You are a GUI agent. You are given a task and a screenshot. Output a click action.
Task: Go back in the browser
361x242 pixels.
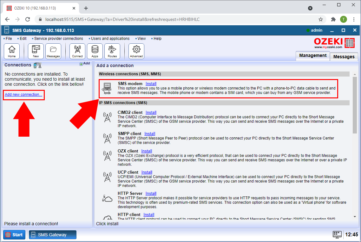[7, 19]
